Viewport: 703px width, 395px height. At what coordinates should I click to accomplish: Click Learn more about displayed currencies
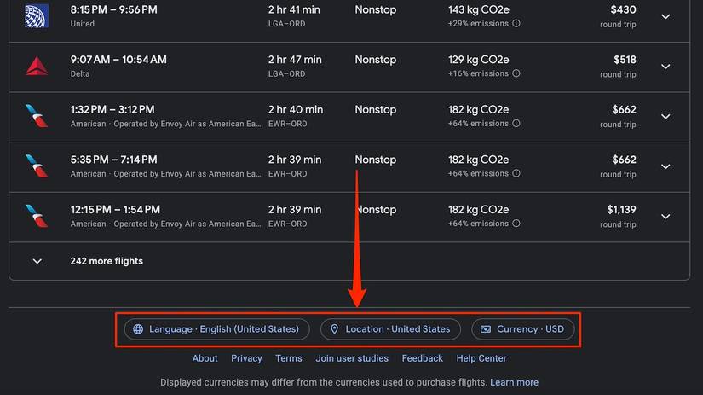coord(514,382)
